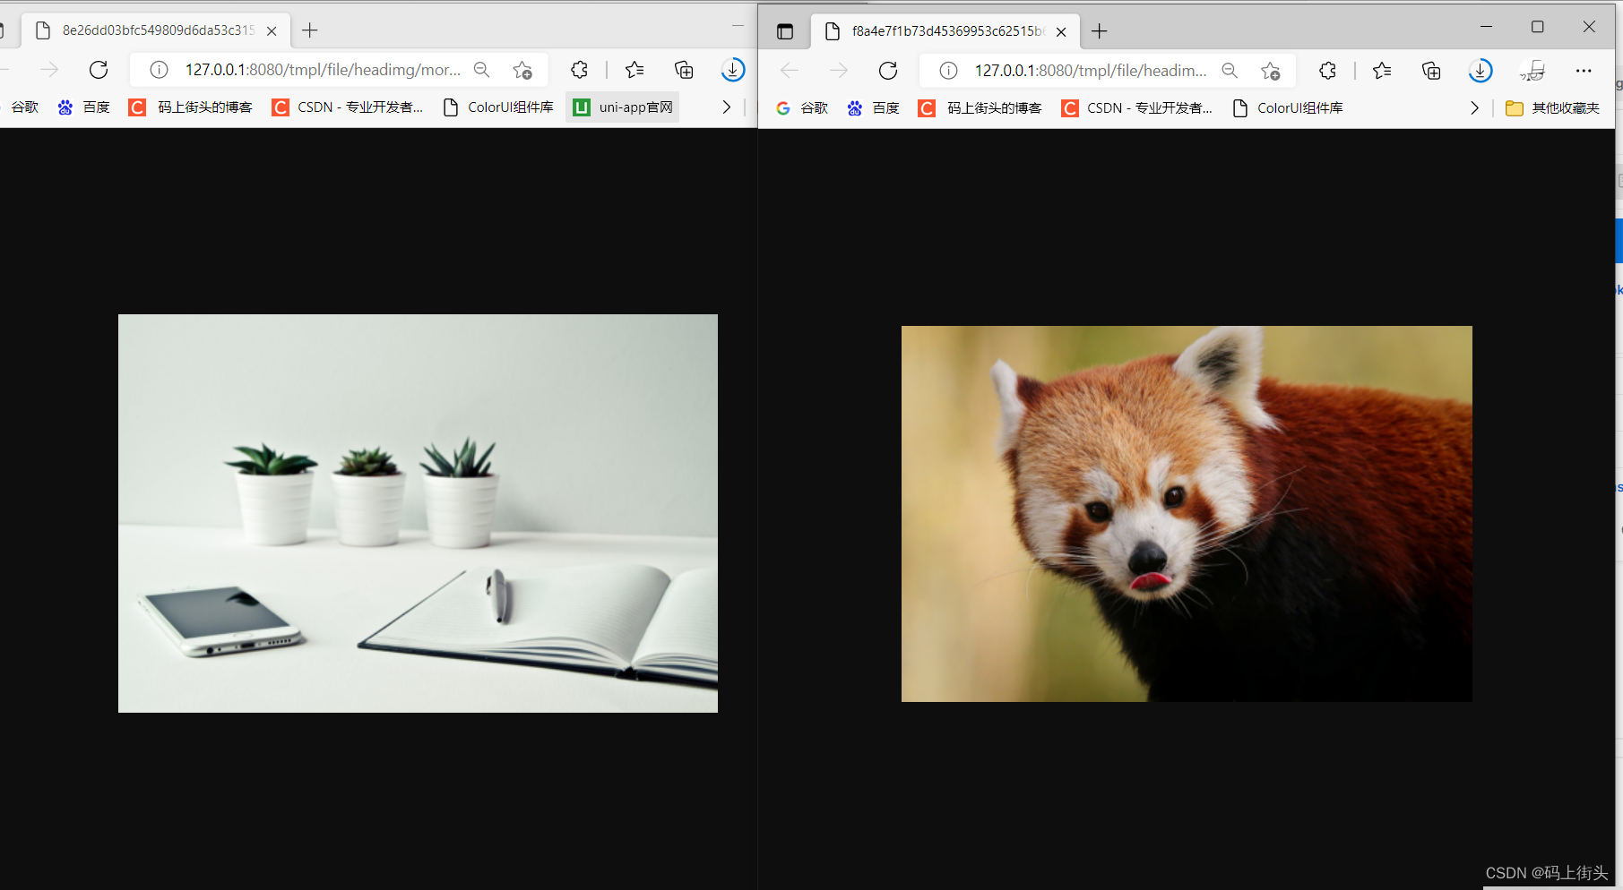Open extensions puzzle icon in left window
Screen dimensions: 1623x890
point(580,70)
